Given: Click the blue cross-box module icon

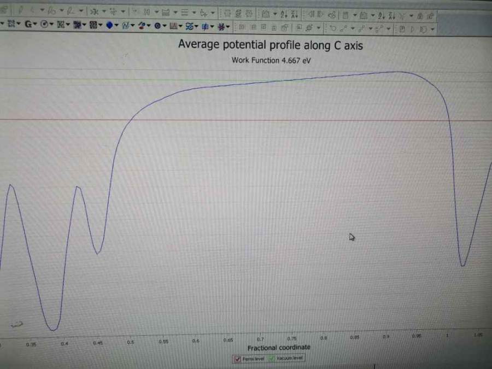Looking at the screenshot, I should (x=205, y=27).
